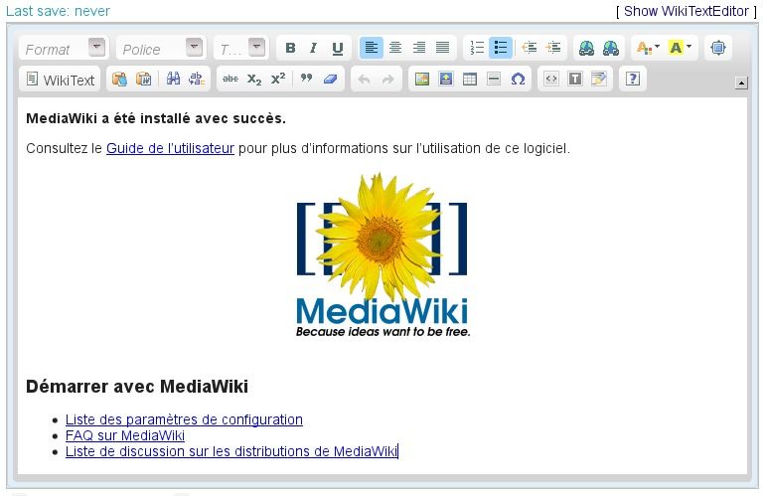Toggle the bulleted list
Screen dimensions: 766x496
point(501,48)
